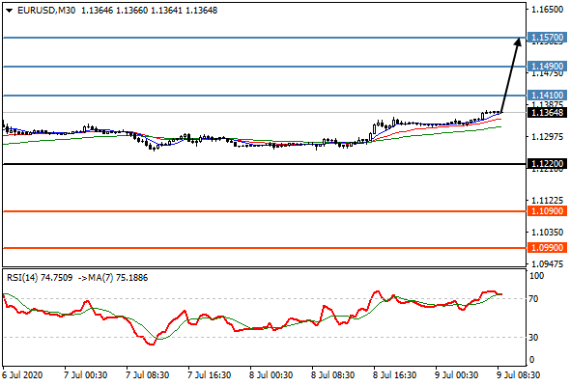This screenshot has width=570, height=386.
Task: Open the chart menu triangle beside EURUSD,M30
Action: (x=9, y=11)
